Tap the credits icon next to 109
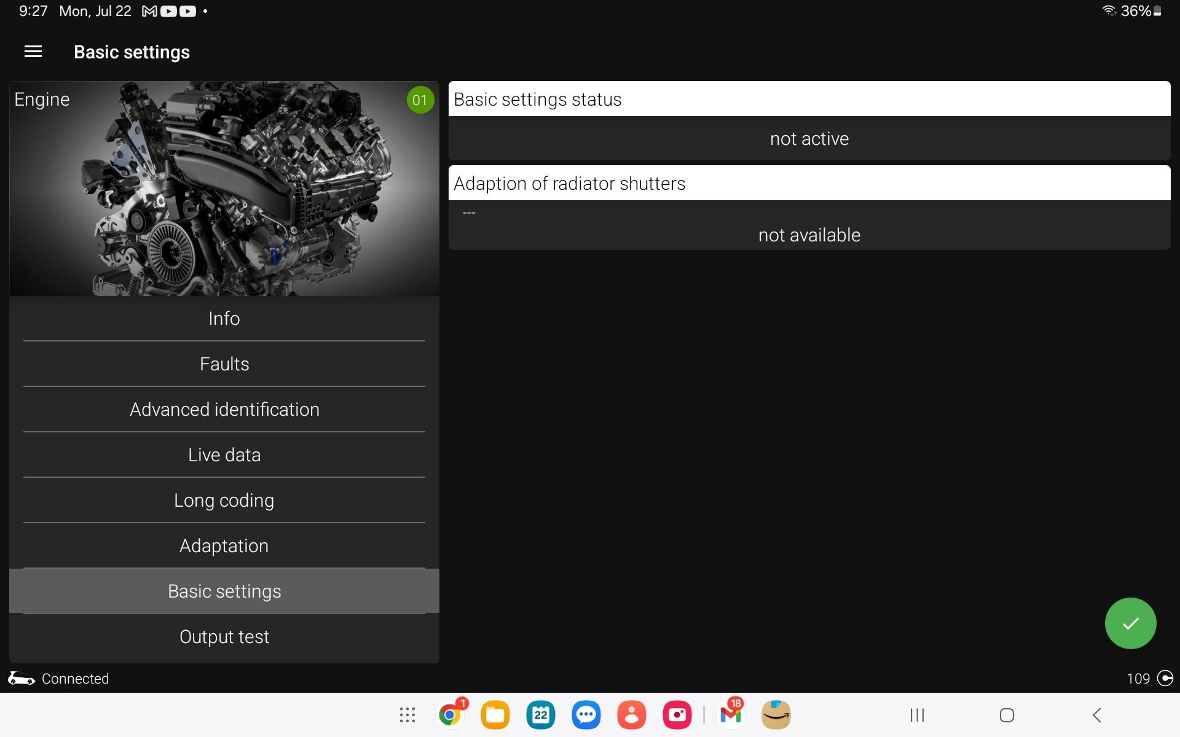The image size is (1180, 737). (1165, 678)
